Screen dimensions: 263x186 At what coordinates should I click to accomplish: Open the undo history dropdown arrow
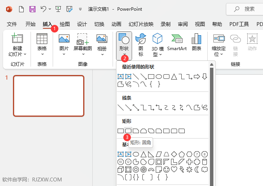tap(50, 9)
